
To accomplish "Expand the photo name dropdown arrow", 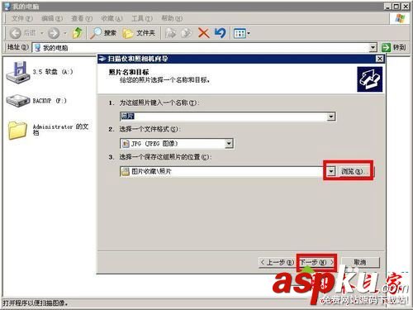I will tap(331, 117).
